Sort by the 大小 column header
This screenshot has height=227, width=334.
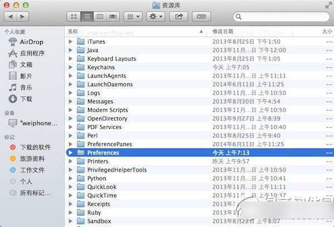[x=327, y=32]
